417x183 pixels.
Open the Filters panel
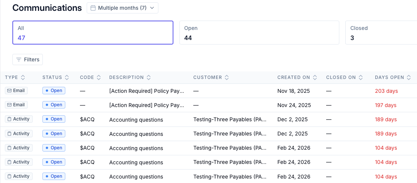pos(28,60)
